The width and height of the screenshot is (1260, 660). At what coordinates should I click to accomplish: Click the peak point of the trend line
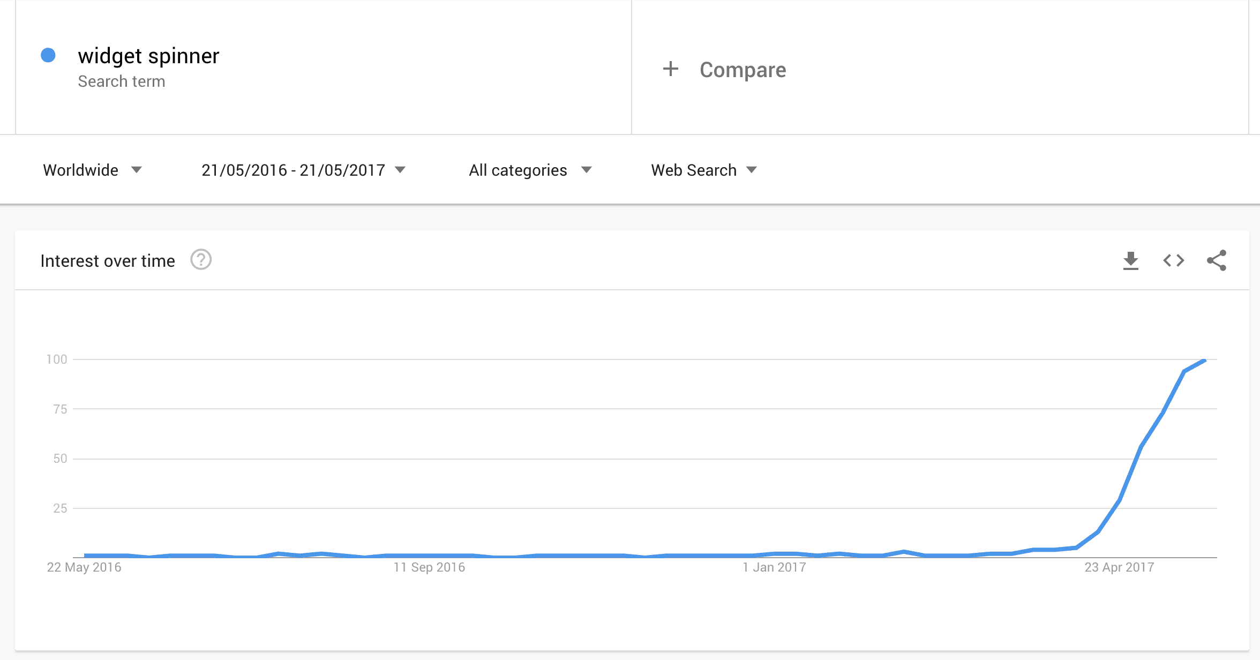point(1205,360)
